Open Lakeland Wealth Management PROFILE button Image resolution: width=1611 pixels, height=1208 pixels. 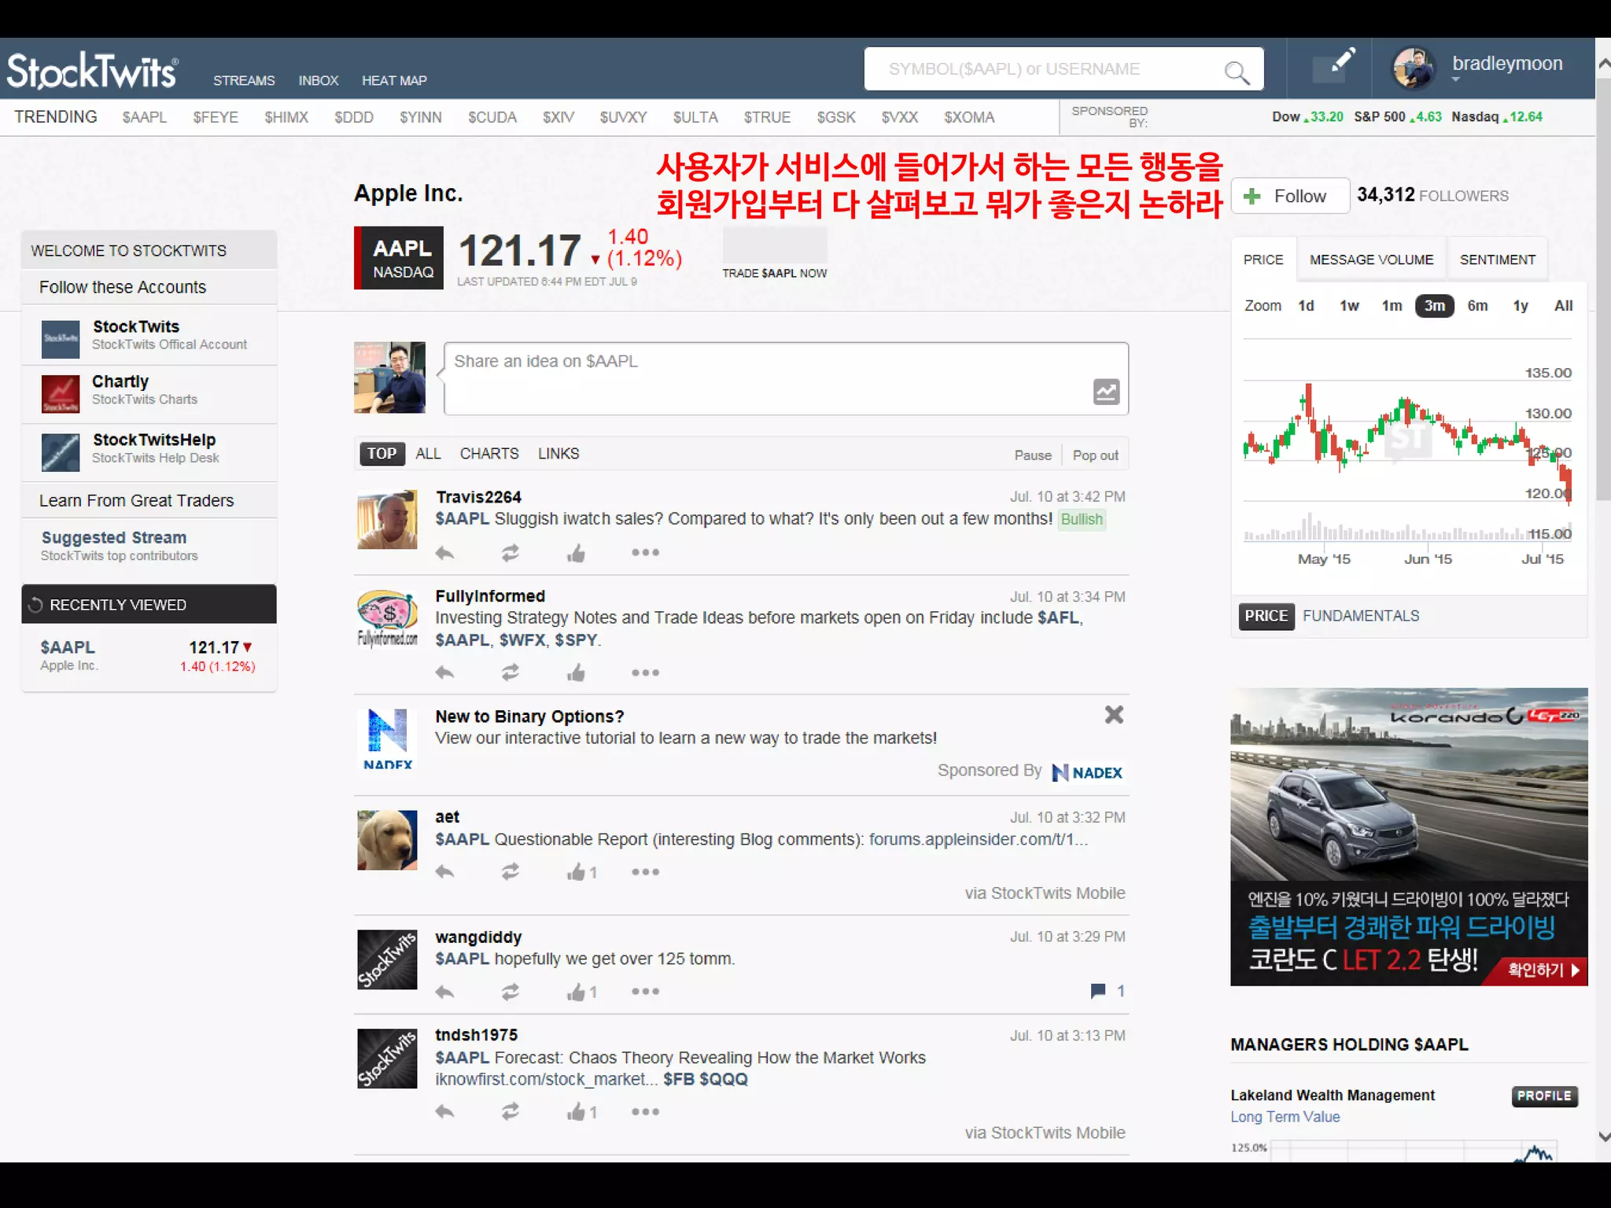point(1544,1096)
